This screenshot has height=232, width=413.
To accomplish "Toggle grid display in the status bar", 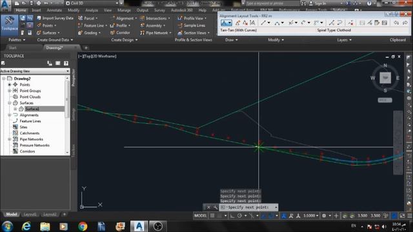I will (x=212, y=216).
